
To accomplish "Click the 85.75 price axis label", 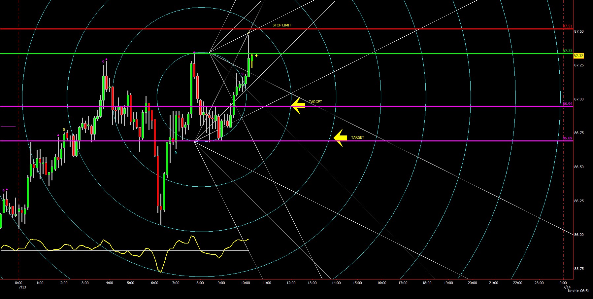I will [579, 269].
